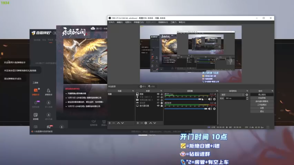
Task: Click the OBS logo in title bar
Action: (x=110, y=18)
